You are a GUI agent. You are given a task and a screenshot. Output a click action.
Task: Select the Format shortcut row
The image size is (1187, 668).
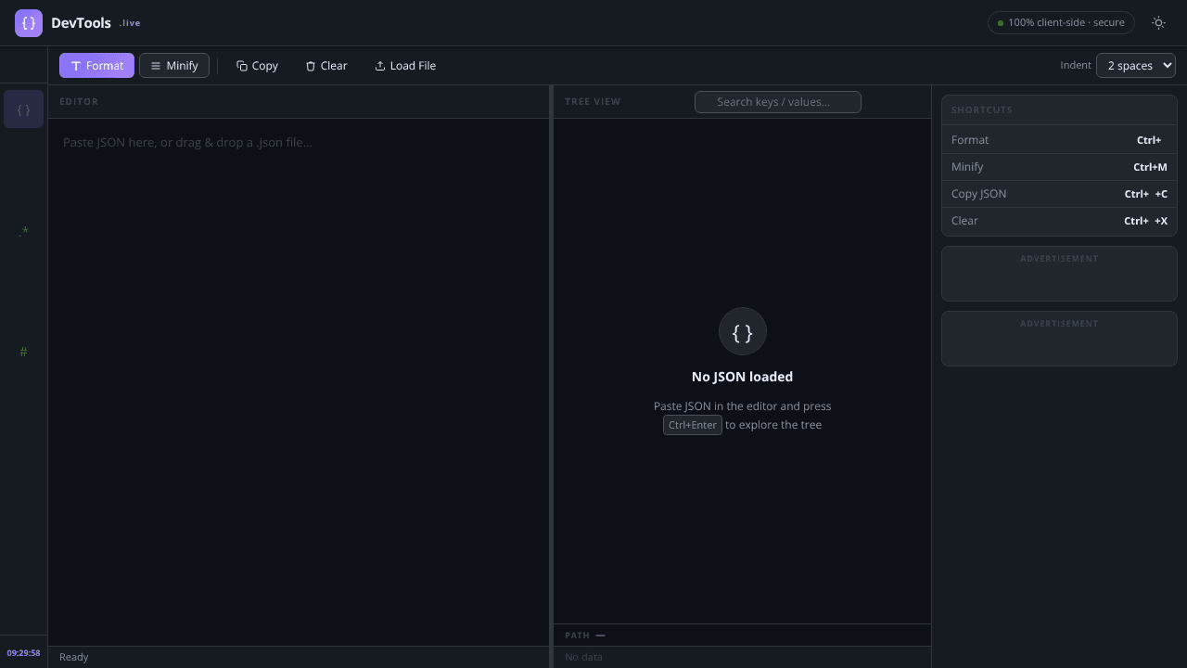(1059, 140)
